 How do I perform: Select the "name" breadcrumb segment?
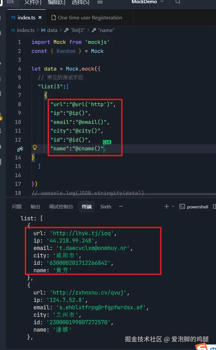106,30
